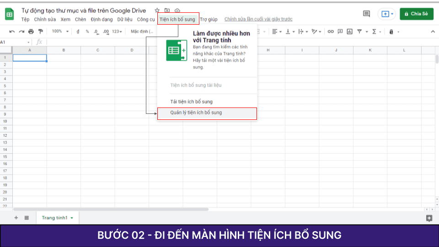Viewport: 439px width, 247px height.
Task: Star the spreadsheet title
Action: click(157, 11)
